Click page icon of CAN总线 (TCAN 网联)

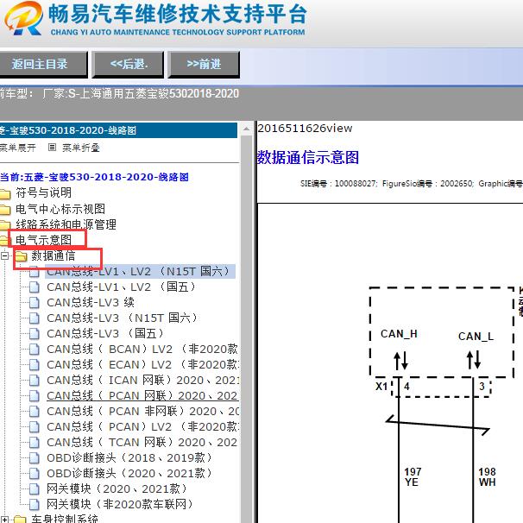[34, 443]
